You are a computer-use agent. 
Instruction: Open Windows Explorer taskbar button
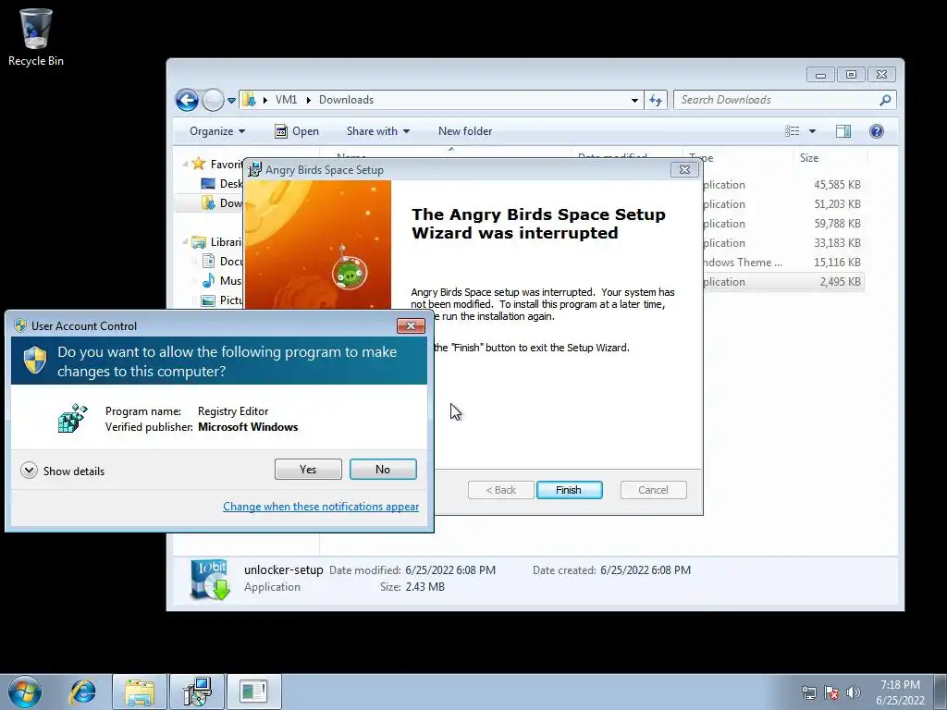[140, 692]
